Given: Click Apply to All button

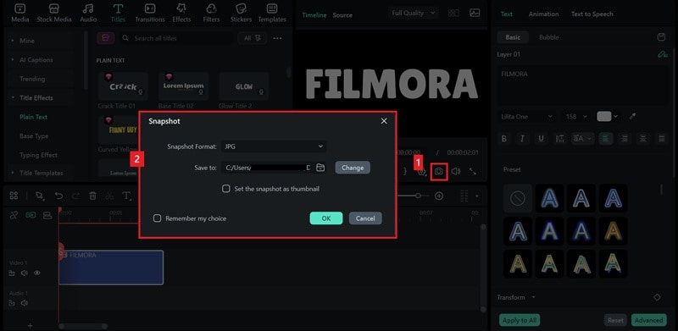Looking at the screenshot, I should click(520, 320).
